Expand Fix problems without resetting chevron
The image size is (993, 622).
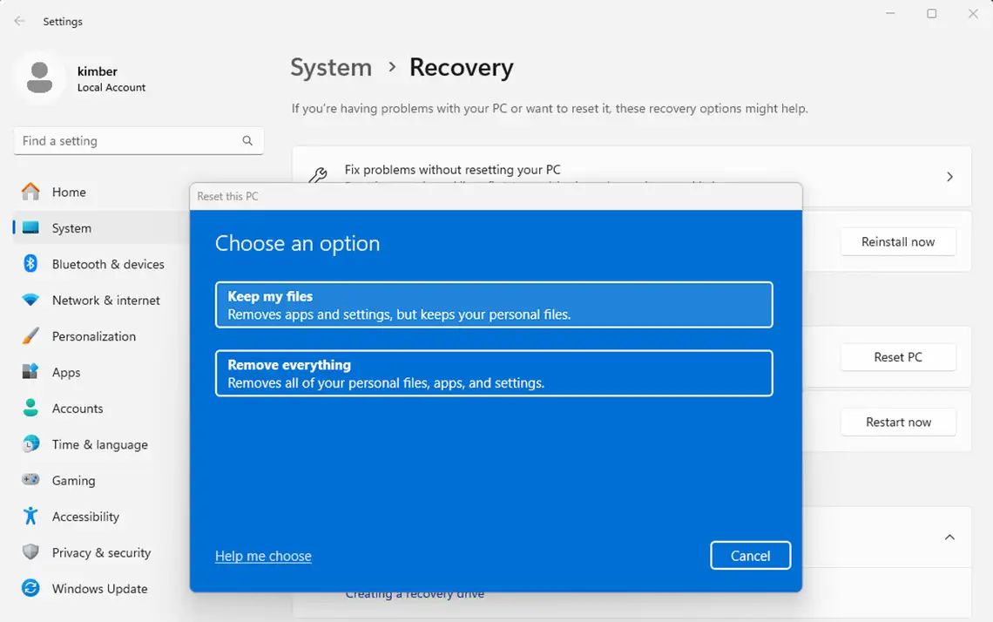pyautogui.click(x=949, y=177)
